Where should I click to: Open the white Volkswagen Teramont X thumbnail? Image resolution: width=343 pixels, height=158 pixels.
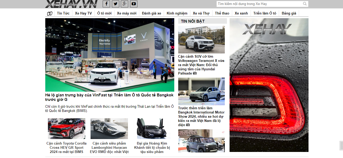pos(201,39)
